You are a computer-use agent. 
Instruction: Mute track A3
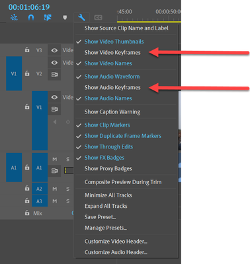tap(55, 201)
